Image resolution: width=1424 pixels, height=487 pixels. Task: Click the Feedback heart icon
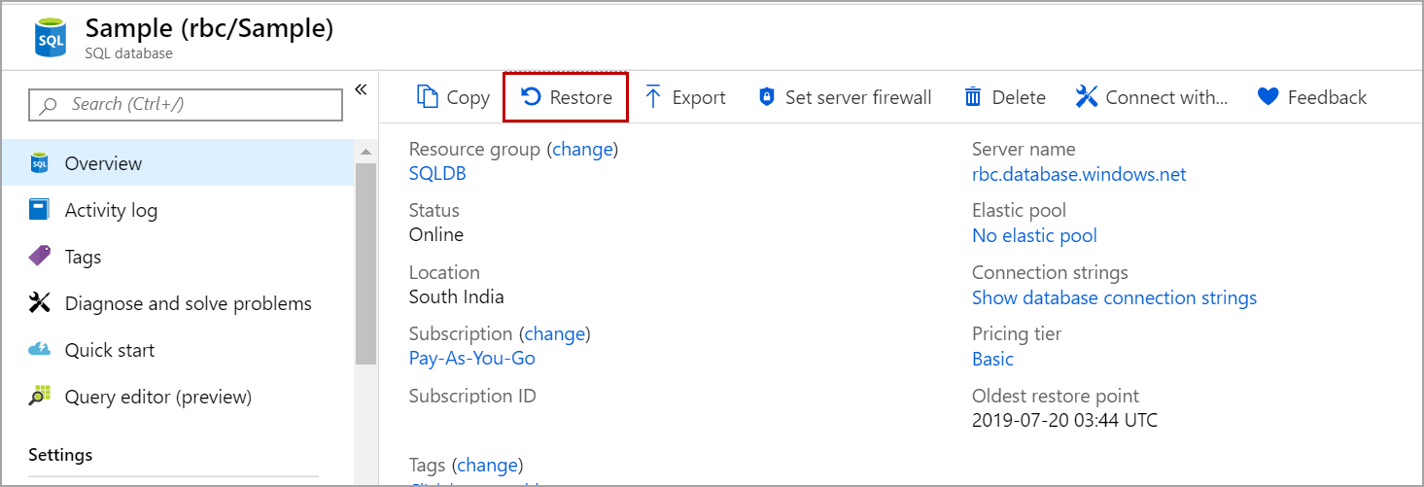pos(1268,97)
